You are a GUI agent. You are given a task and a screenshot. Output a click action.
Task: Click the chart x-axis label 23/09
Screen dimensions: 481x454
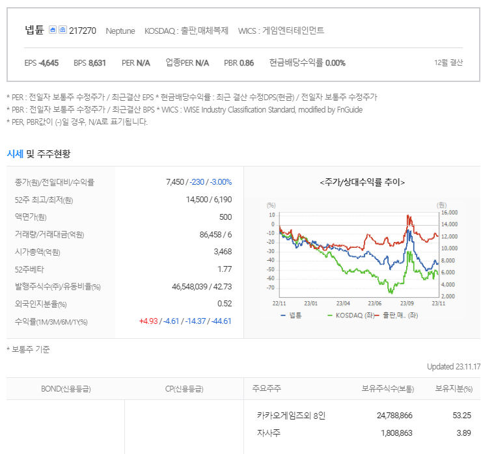click(x=407, y=304)
